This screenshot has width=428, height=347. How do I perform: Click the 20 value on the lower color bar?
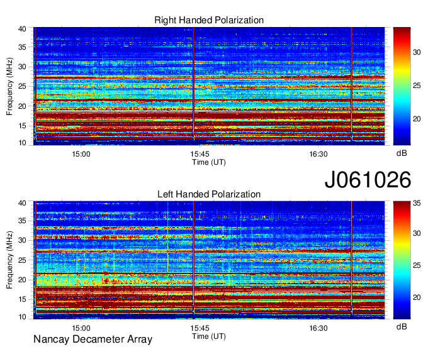[417, 297]
